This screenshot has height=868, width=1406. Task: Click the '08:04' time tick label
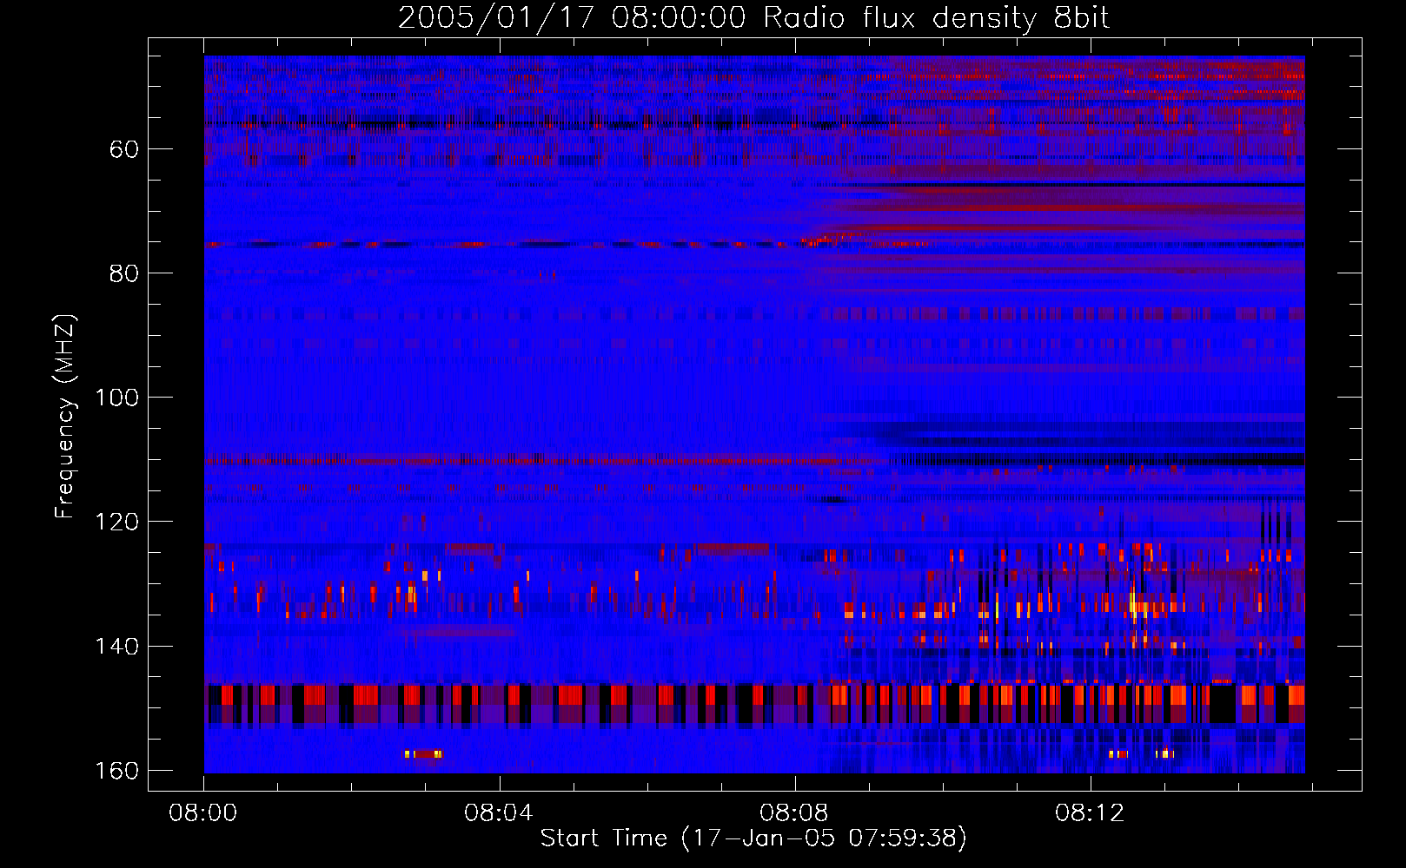[x=499, y=812]
